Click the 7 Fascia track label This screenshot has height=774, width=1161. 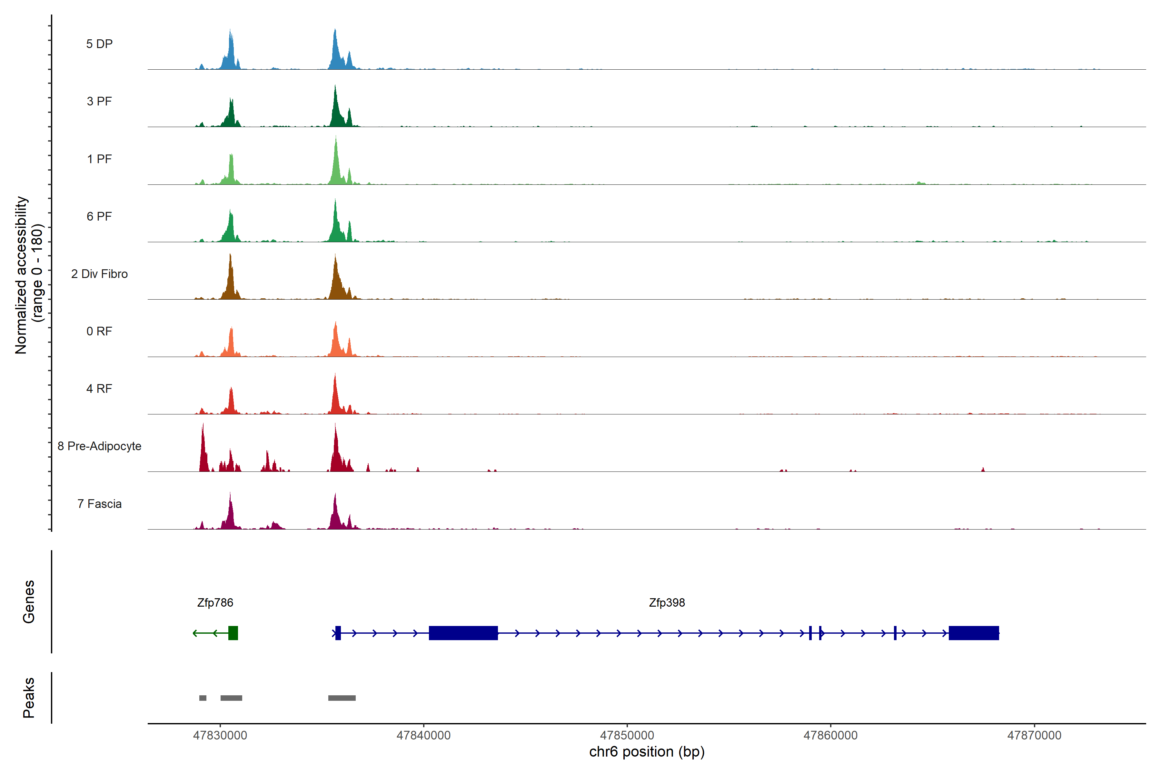[x=99, y=504]
